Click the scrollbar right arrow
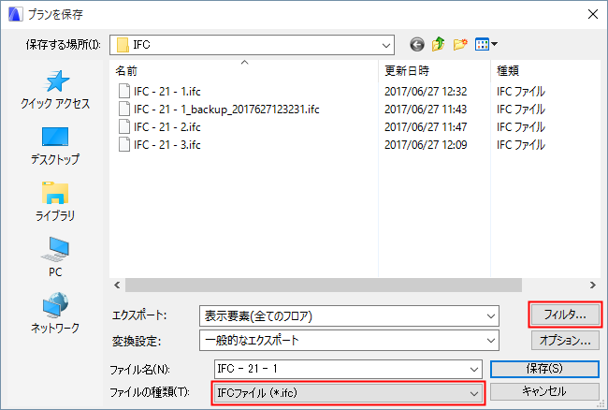 click(593, 286)
